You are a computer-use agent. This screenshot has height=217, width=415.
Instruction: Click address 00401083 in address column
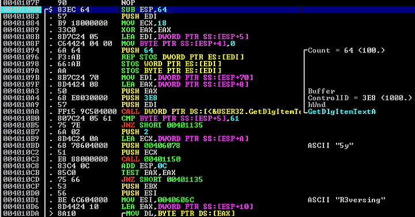pyautogui.click(x=21, y=16)
